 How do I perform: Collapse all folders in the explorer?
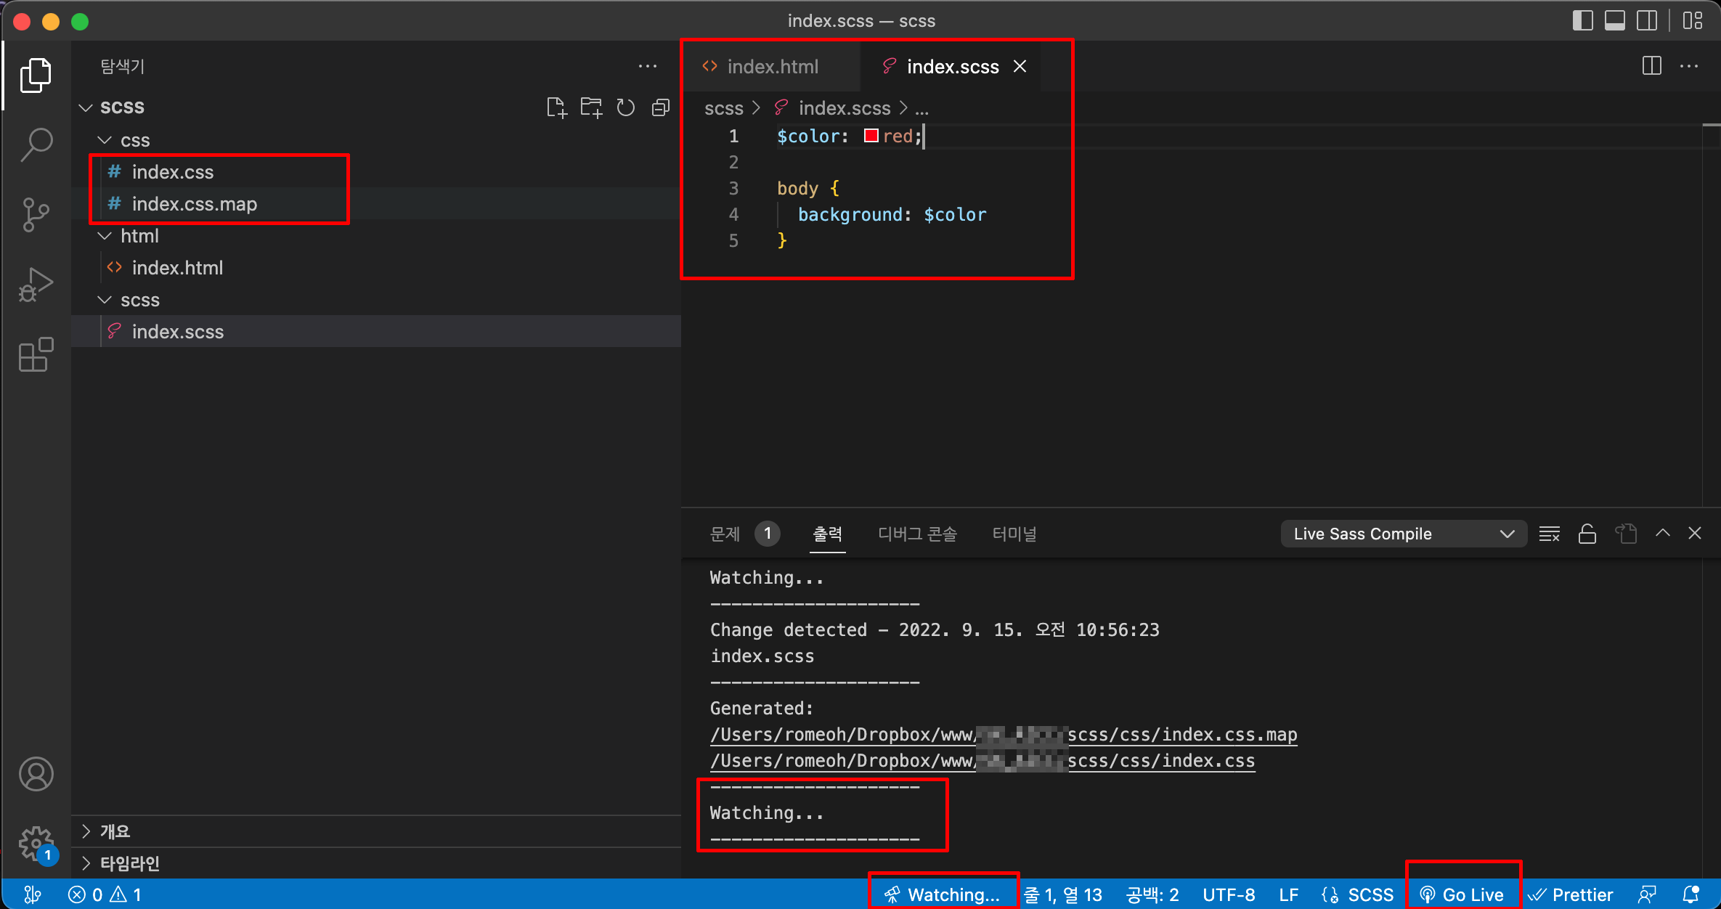click(x=660, y=108)
